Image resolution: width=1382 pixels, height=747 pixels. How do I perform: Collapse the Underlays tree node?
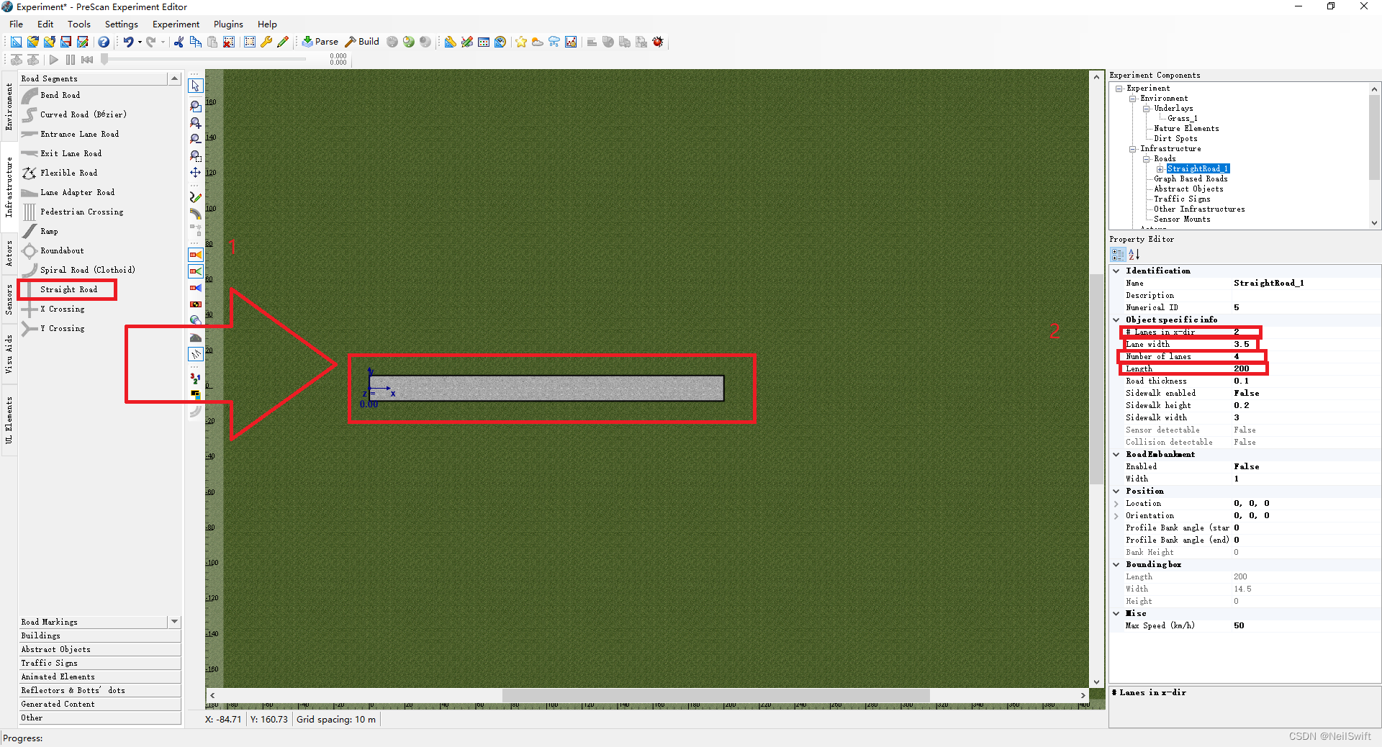point(1147,109)
